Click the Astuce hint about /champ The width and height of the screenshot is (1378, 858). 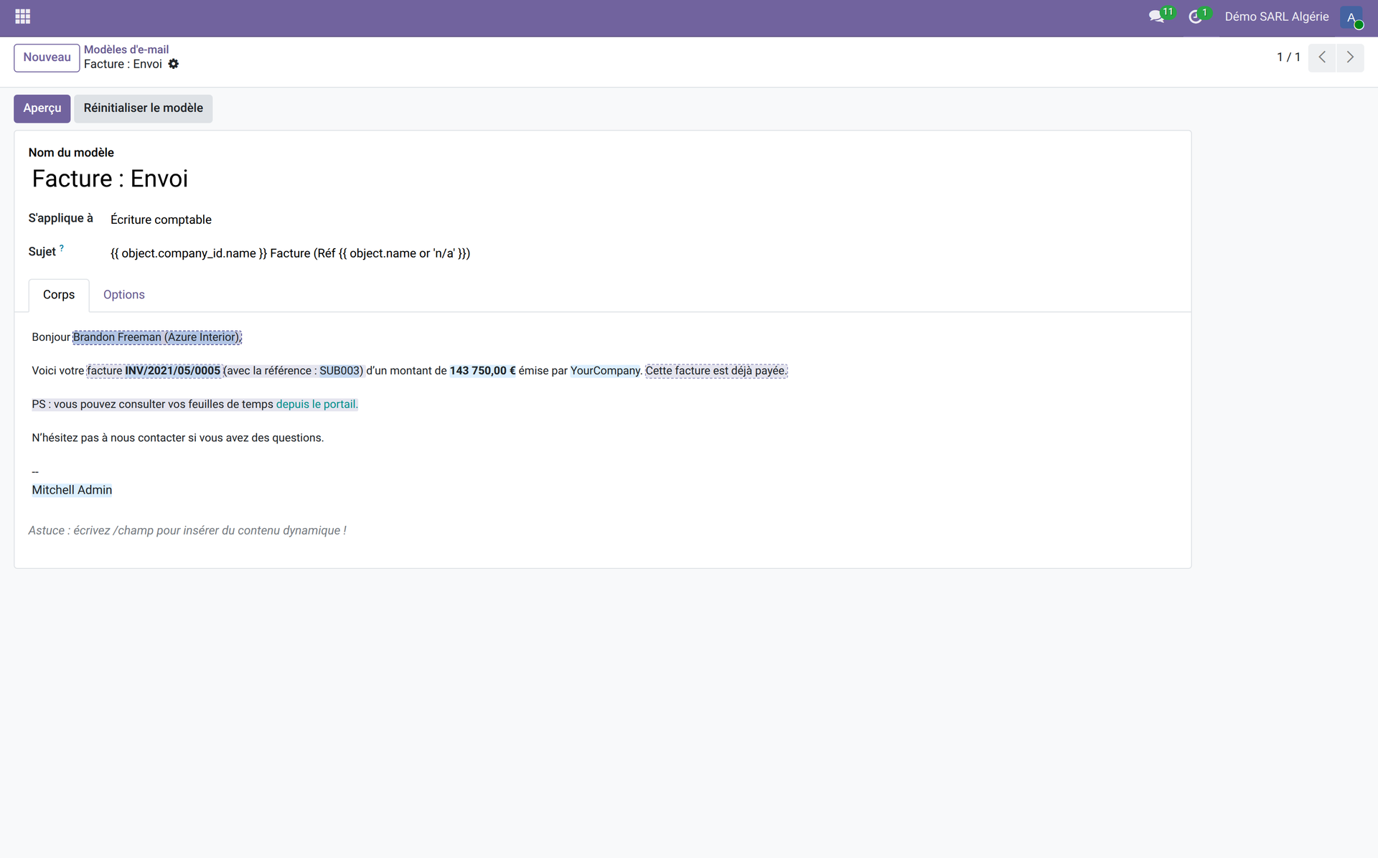(x=187, y=531)
